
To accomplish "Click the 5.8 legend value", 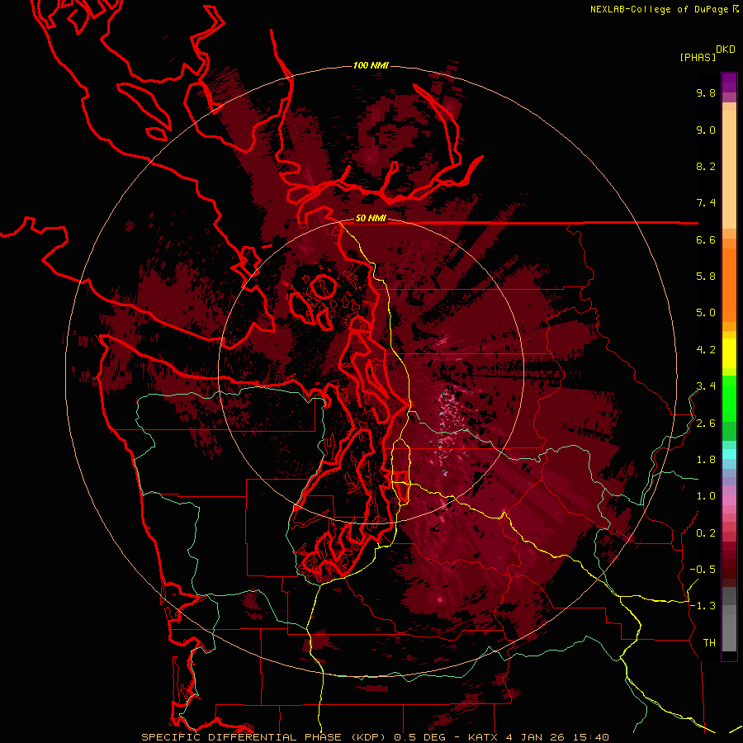I will [706, 277].
